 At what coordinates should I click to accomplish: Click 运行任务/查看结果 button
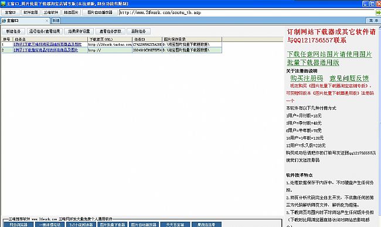(45, 31)
